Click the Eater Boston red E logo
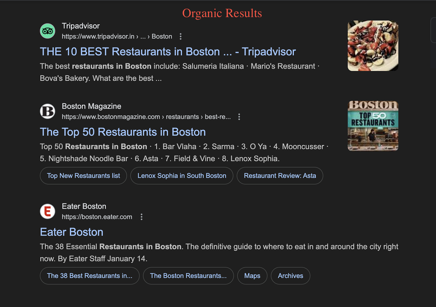Image resolution: width=436 pixels, height=307 pixels. tap(48, 211)
